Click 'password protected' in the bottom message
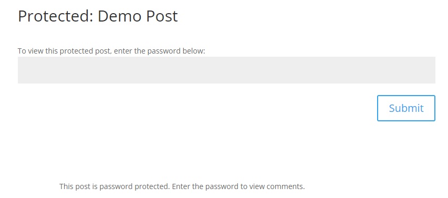 (135, 187)
